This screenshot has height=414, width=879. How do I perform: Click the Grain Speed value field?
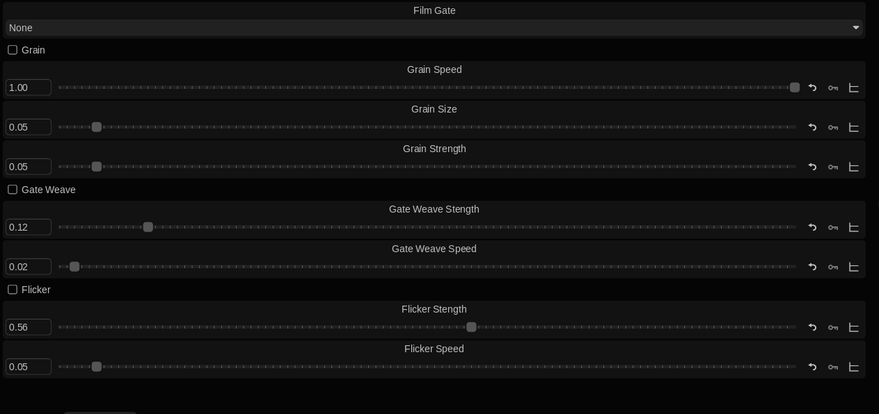29,88
